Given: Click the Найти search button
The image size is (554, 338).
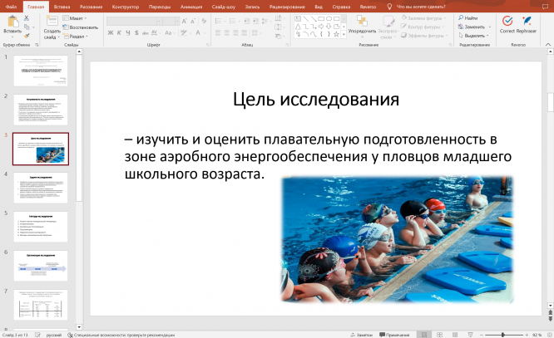Looking at the screenshot, I should tap(467, 17).
